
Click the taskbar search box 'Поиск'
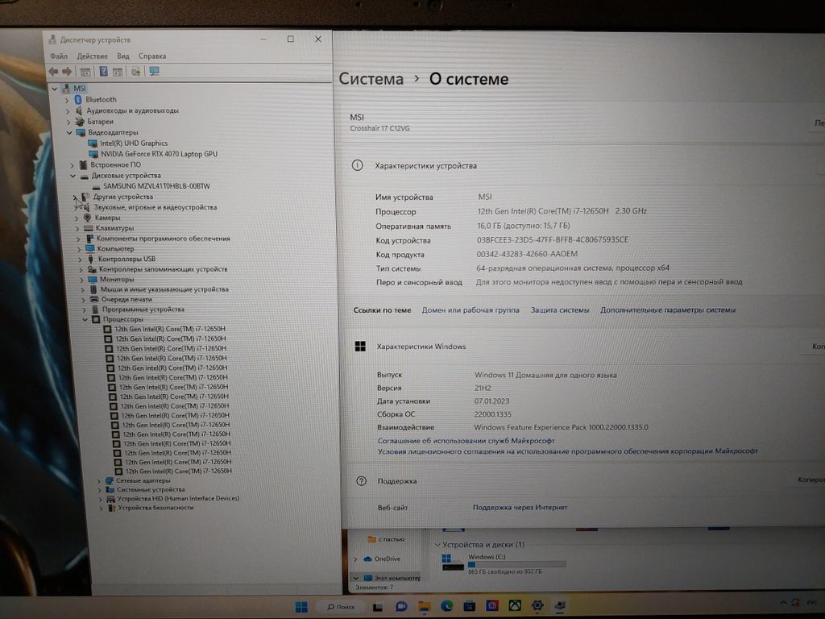coord(341,607)
